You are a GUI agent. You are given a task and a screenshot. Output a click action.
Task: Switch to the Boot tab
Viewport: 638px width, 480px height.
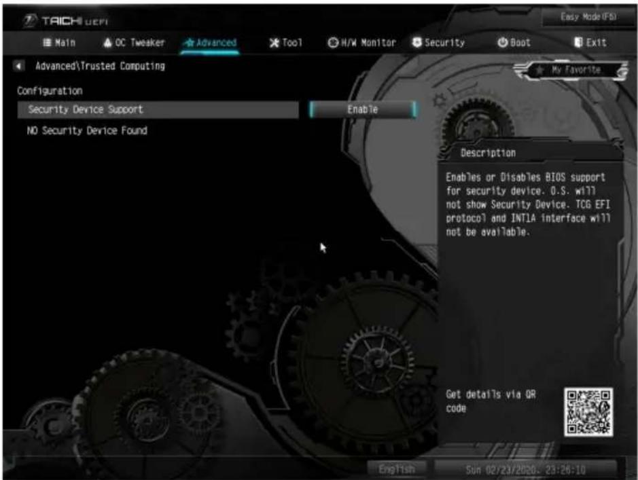[514, 43]
